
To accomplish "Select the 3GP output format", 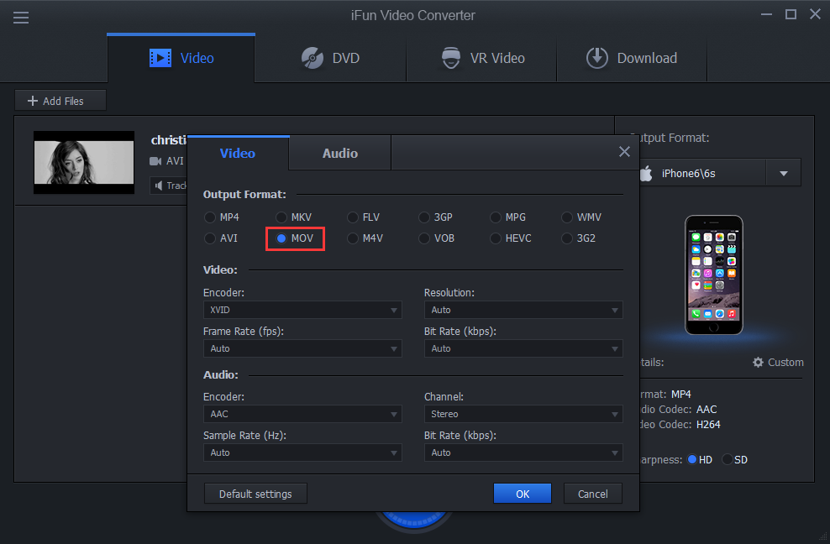I will click(436, 217).
